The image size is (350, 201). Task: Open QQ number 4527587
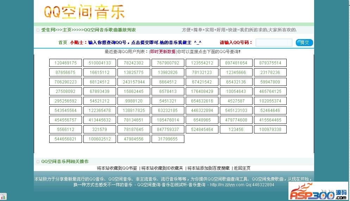point(236,101)
